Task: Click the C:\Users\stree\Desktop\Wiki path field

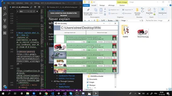Action: [89, 28]
